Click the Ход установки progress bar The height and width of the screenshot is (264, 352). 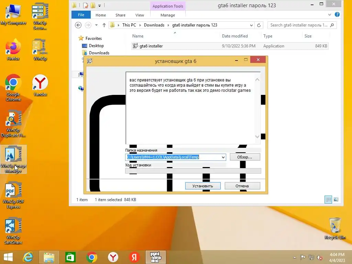pos(193,171)
